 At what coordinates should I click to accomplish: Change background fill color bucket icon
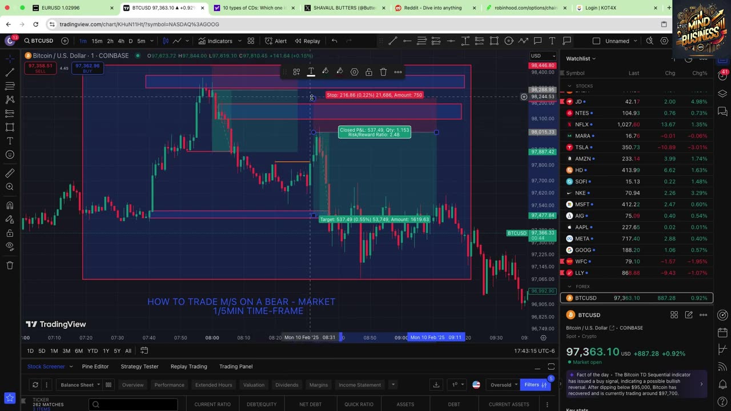coord(339,72)
